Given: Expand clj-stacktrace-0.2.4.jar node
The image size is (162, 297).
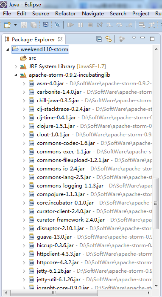Looking at the screenshot, I should [24, 109].
